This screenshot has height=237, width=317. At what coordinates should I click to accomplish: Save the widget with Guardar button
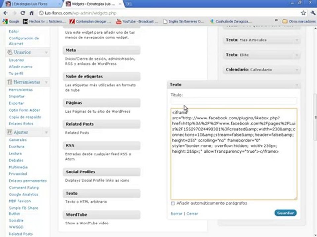click(x=285, y=213)
